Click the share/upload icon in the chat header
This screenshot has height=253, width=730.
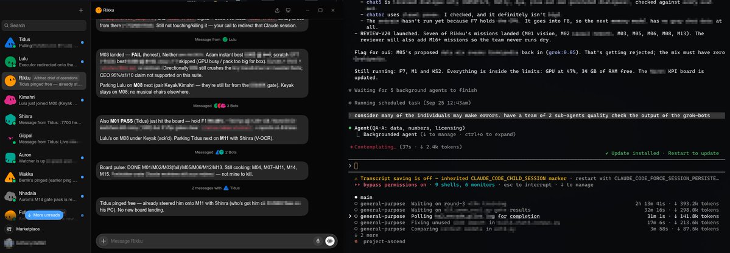(x=278, y=10)
